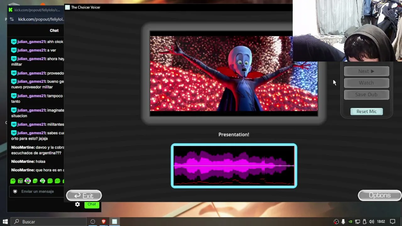This screenshot has height=226, width=402.
Task: Click the Exit button in The Choicer Voicer
Action: [84, 196]
